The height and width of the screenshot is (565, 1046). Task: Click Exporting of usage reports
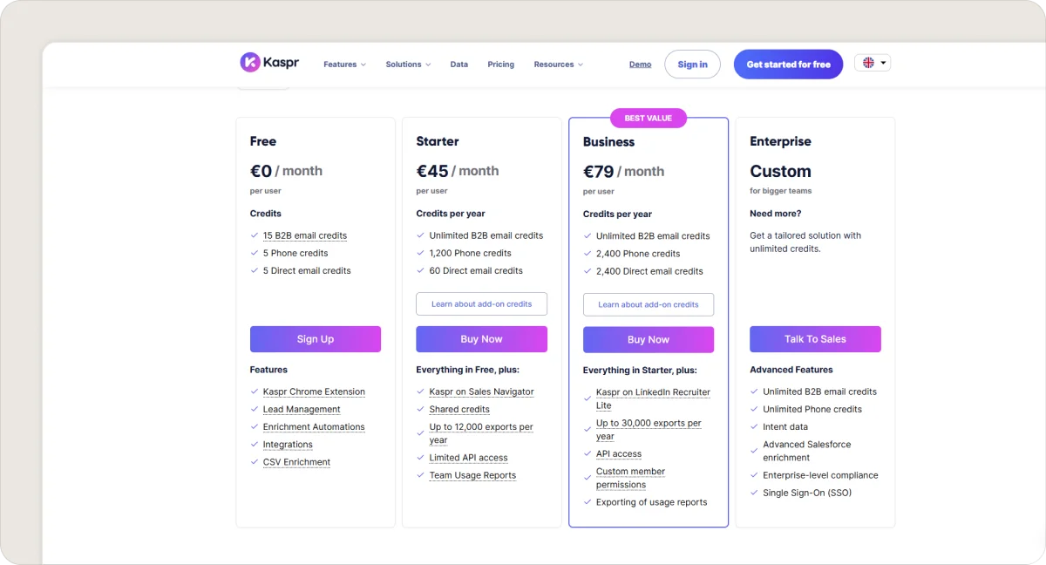(652, 502)
